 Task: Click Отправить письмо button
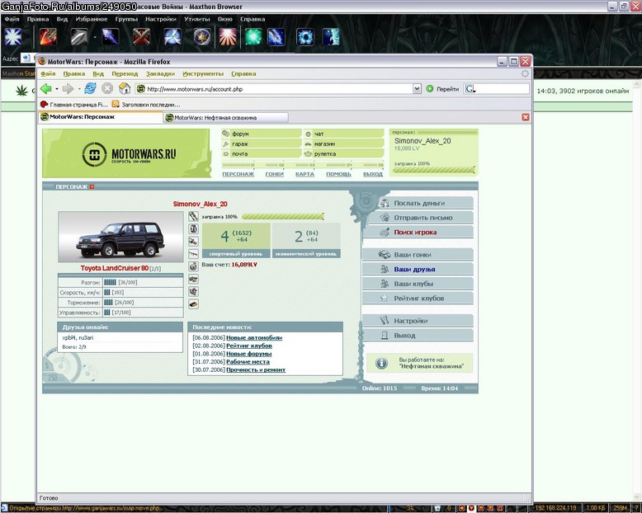[419, 218]
